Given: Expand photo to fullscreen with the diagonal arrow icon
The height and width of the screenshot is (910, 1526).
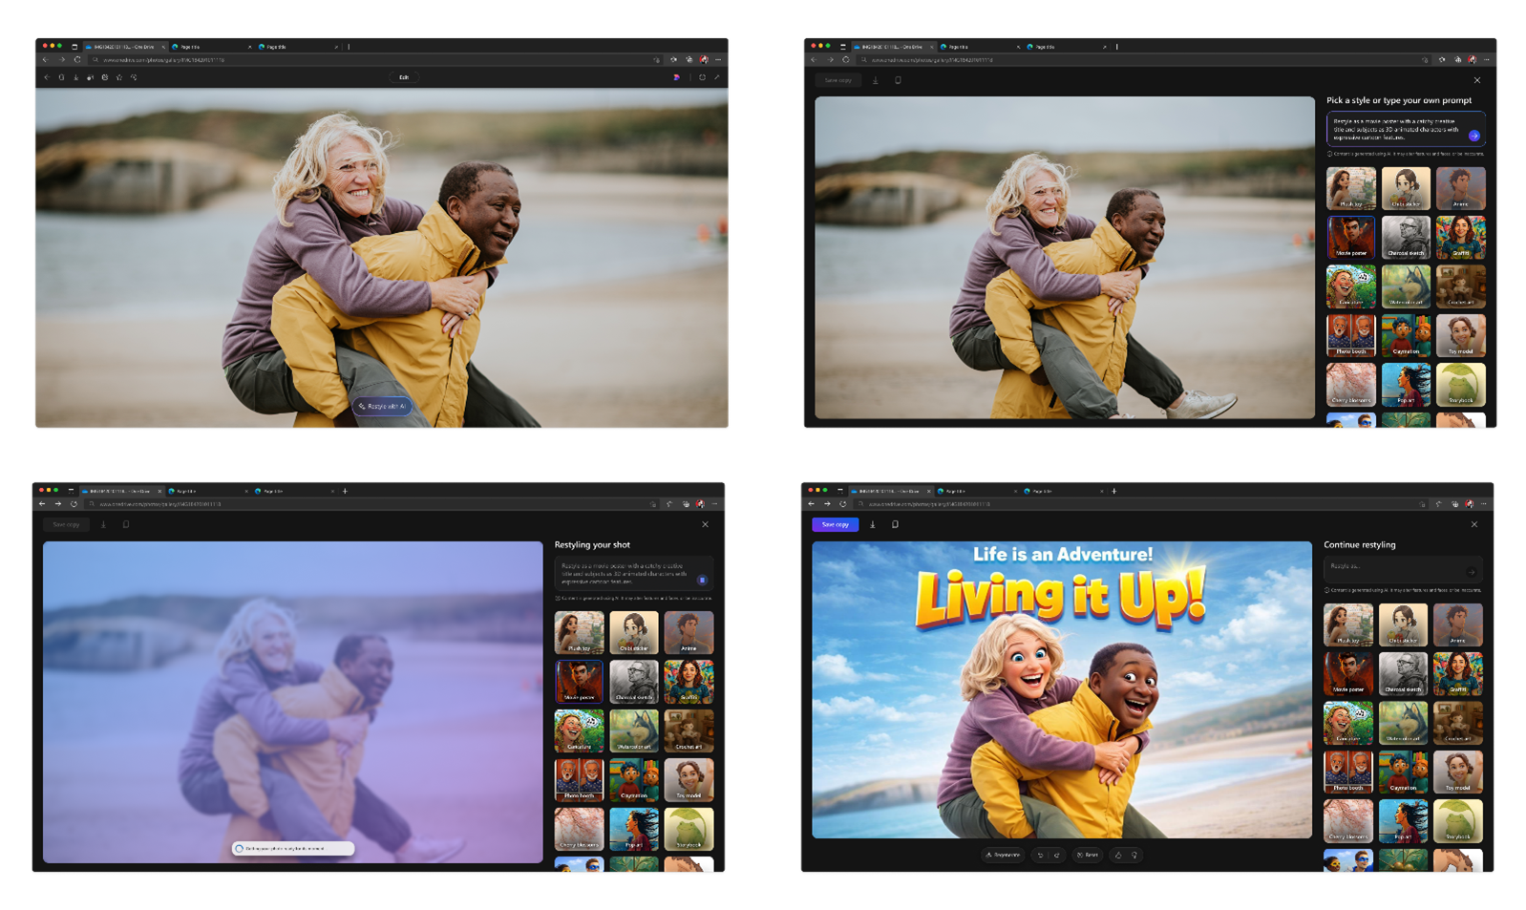Looking at the screenshot, I should pyautogui.click(x=717, y=77).
